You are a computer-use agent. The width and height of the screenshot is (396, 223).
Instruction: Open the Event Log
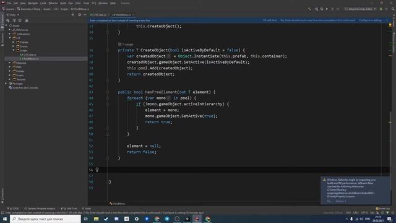pyautogui.click(x=382, y=209)
